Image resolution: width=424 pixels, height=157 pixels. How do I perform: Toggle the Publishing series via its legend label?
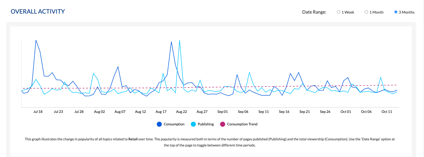tap(206, 124)
